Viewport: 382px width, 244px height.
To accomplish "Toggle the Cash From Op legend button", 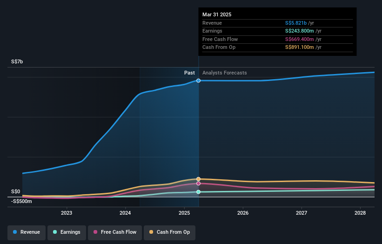I will (x=169, y=232).
